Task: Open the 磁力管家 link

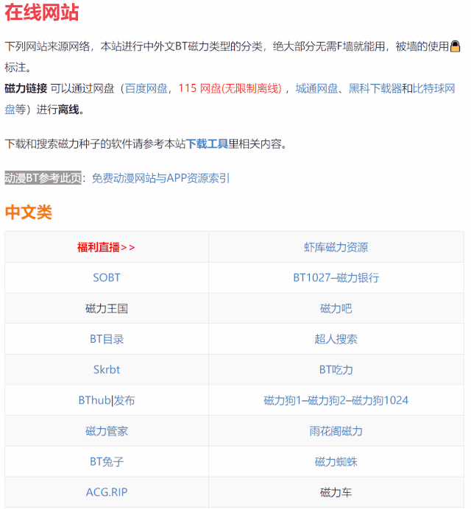Action: point(107,431)
